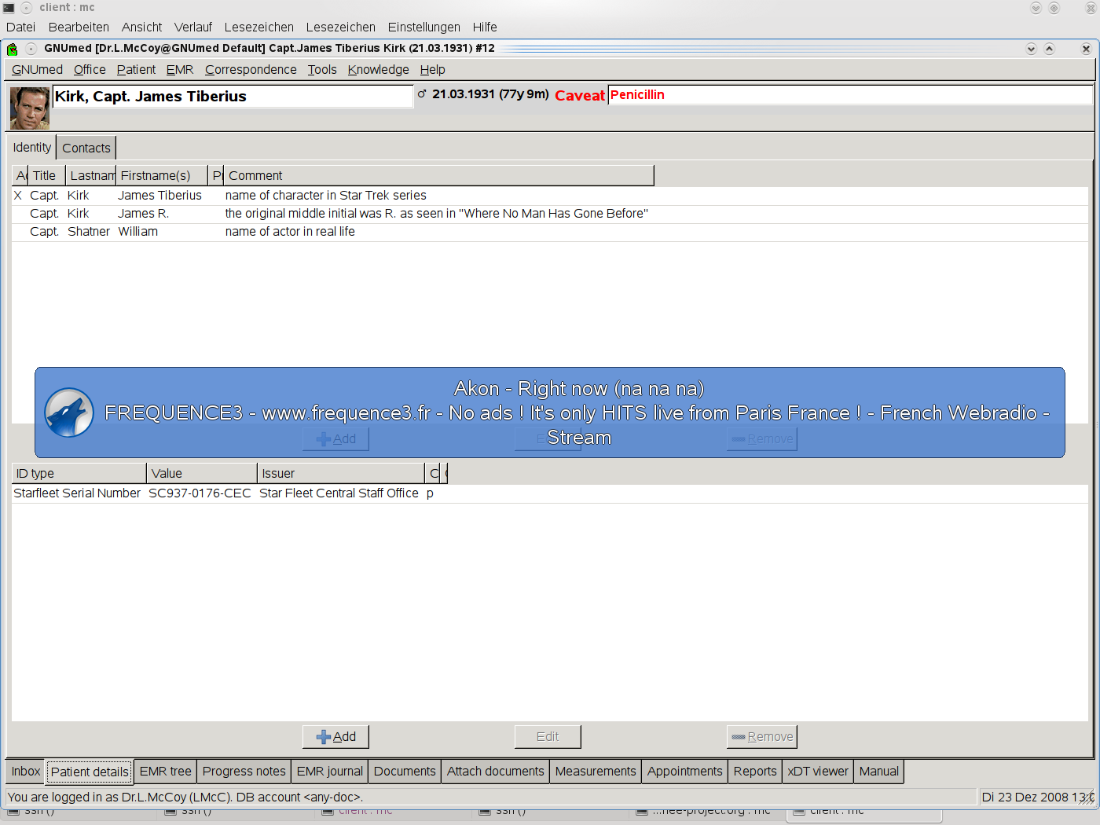Sort IDs by ID type column header
The width and height of the screenshot is (1100, 825).
pos(79,473)
